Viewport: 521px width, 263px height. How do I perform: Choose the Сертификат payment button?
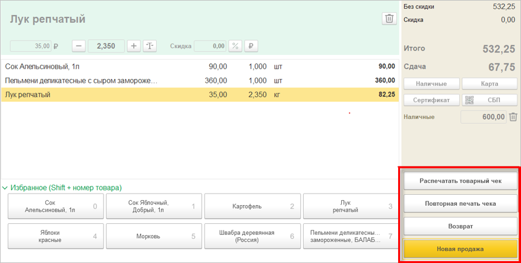[x=431, y=100]
